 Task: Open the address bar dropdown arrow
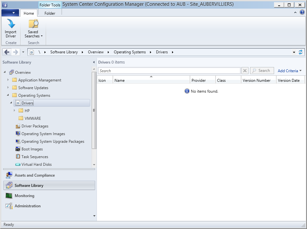coord(294,52)
